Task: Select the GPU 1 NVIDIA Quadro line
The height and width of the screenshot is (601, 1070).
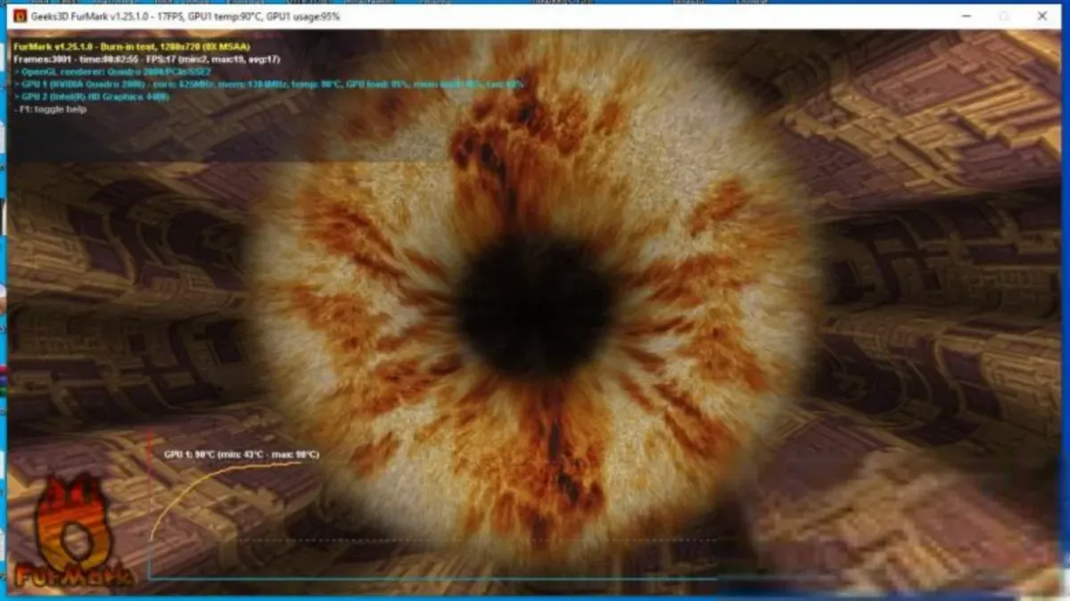Action: [267, 84]
